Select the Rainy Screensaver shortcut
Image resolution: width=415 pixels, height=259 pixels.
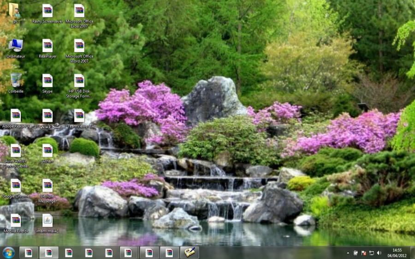[47, 11]
